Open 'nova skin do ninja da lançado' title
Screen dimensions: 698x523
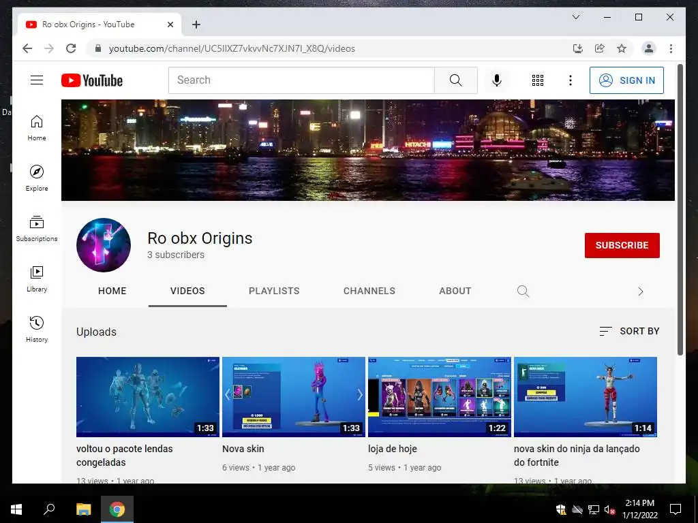coord(577,456)
